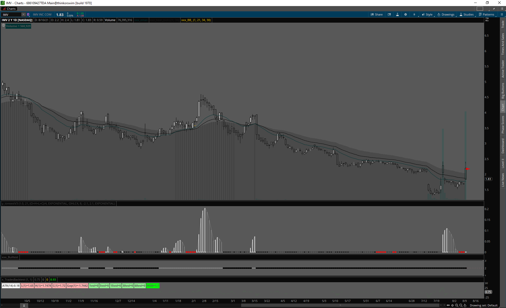Screen dimensions: 506x308
Task: Toggle the pin window icon
Action: tap(494, 9)
